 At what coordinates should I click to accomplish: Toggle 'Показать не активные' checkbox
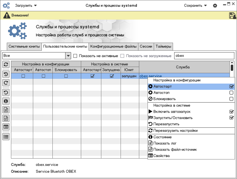click(x=75, y=56)
